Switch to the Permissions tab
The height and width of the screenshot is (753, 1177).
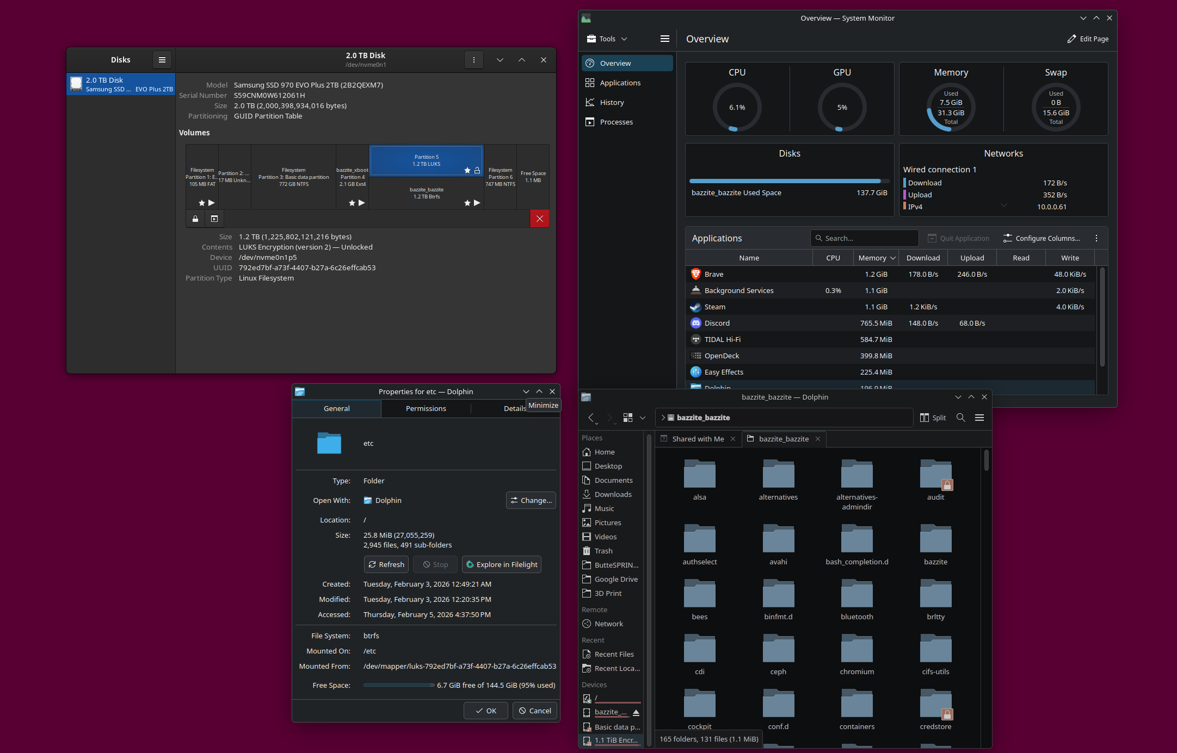tap(426, 408)
